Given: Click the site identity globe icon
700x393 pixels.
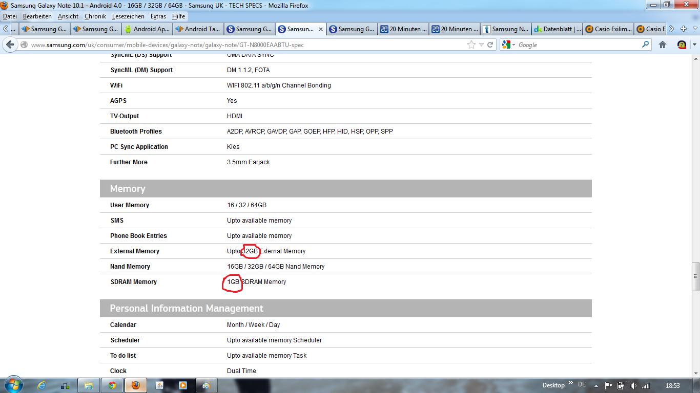Looking at the screenshot, I should [24, 45].
